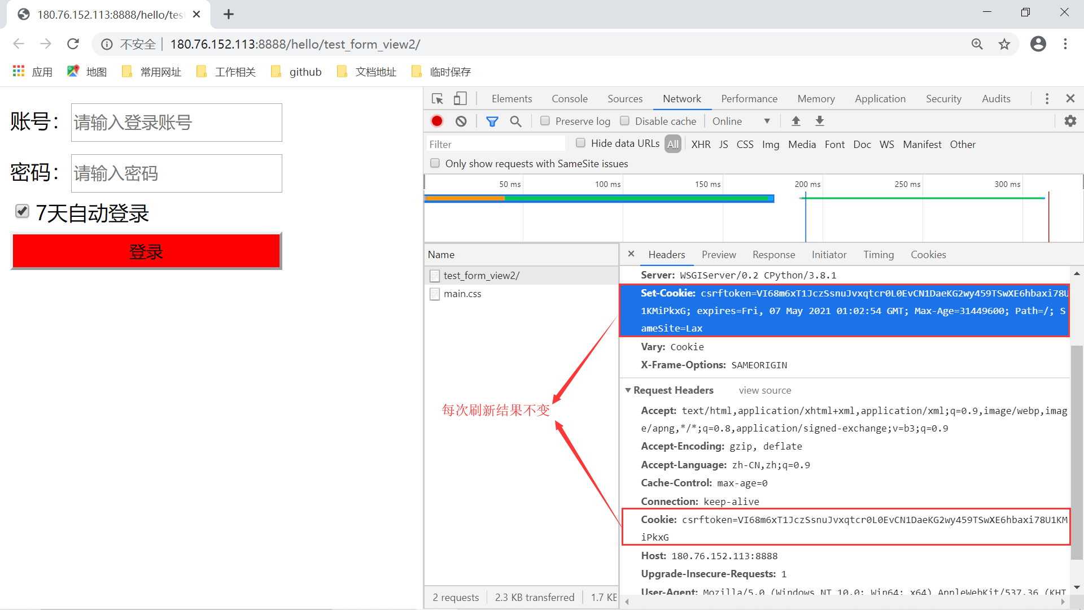Click the browser forward arrow

tap(46, 44)
